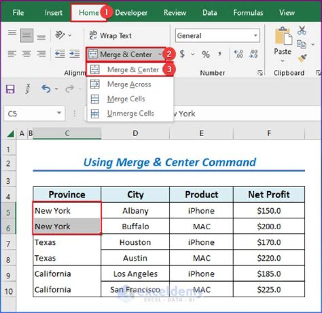Image resolution: width=322 pixels, height=313 pixels.
Task: Click the $225.0 net profit cell
Action: click(x=269, y=290)
